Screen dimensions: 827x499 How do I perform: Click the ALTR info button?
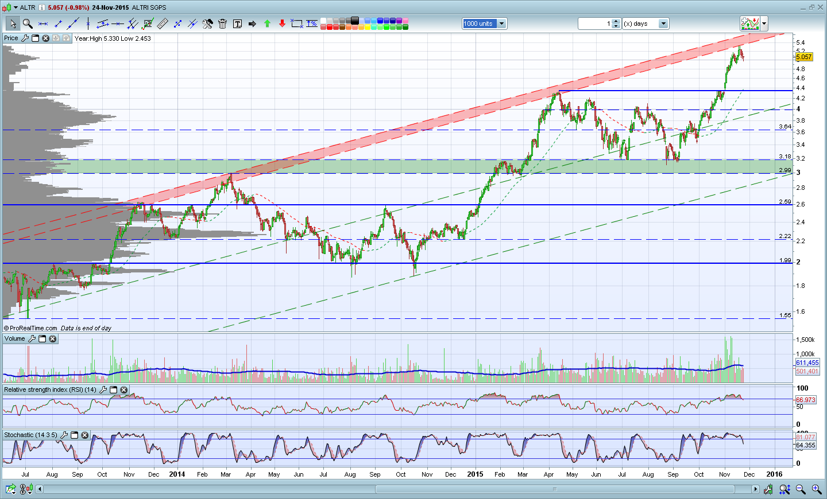41,7
